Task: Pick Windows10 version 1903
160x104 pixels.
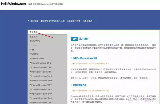Action: point(41,89)
